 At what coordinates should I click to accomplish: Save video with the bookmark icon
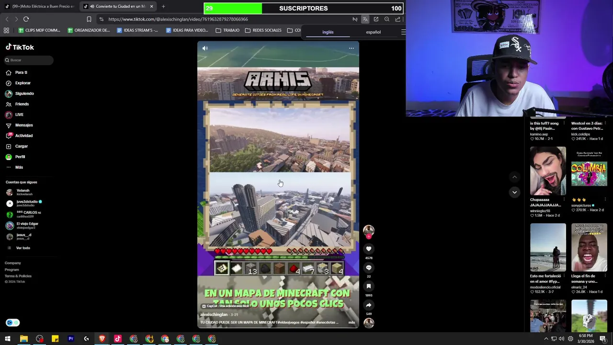pos(368,286)
